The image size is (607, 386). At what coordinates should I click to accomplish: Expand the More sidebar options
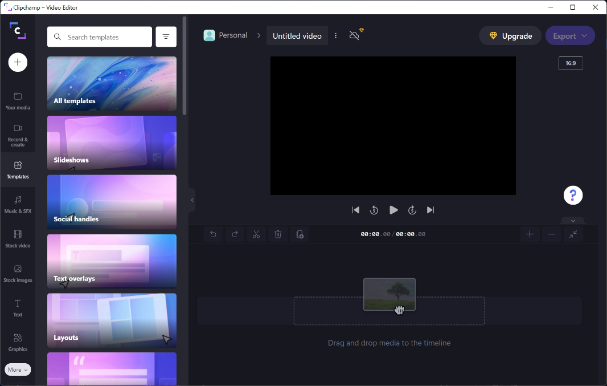coord(18,369)
